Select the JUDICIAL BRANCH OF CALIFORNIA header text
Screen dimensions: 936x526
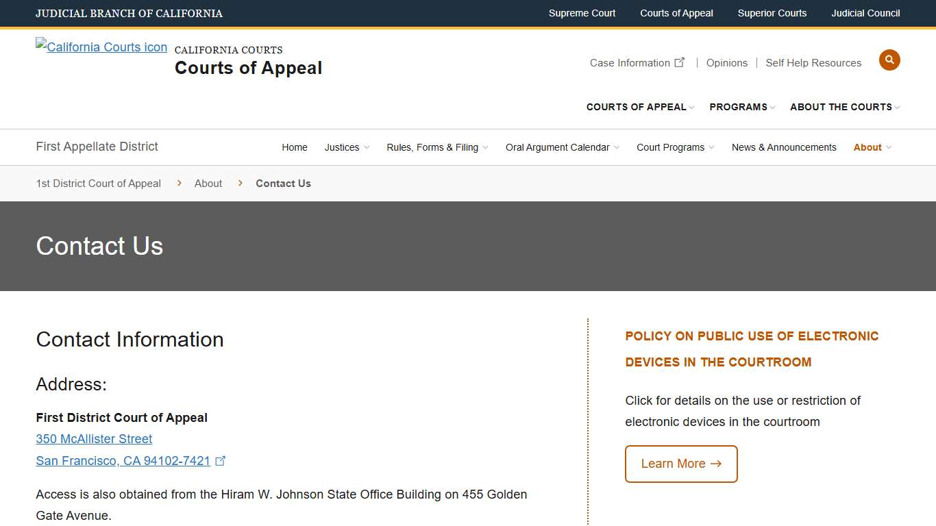[130, 13]
